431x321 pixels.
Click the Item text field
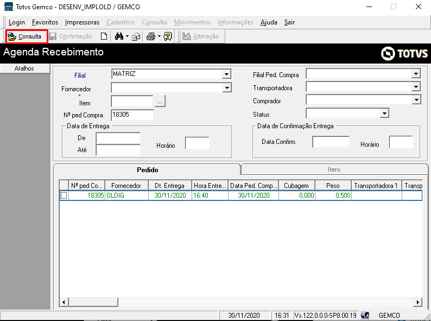click(x=132, y=101)
